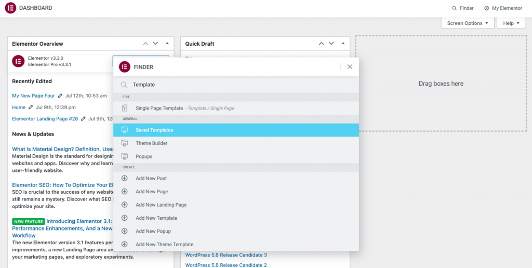Click plus icon beside Add New Template
The width and height of the screenshot is (532, 268).
coord(125,218)
